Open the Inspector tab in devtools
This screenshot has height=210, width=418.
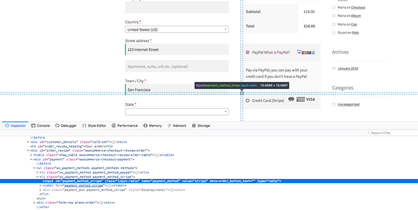pos(15,125)
